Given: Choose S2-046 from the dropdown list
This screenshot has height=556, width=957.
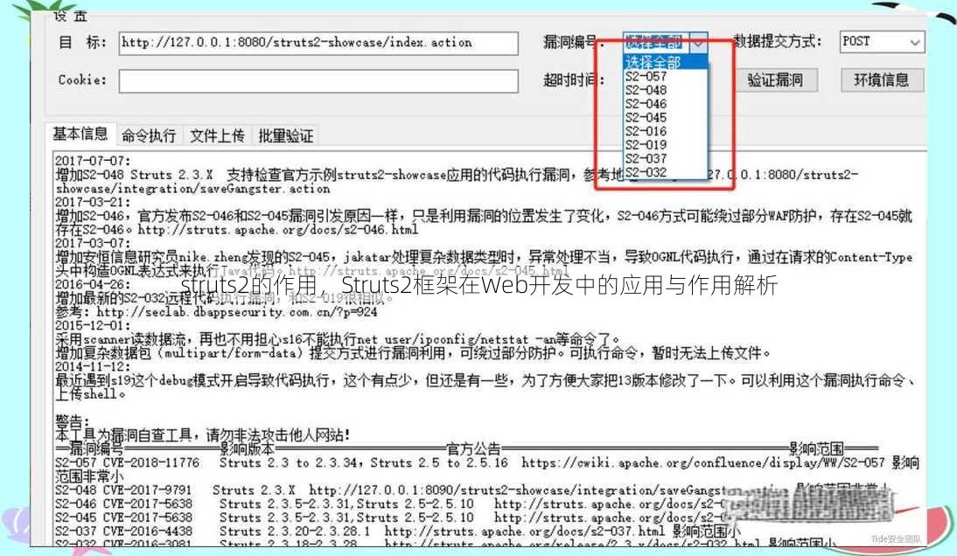Looking at the screenshot, I should coord(646,104).
